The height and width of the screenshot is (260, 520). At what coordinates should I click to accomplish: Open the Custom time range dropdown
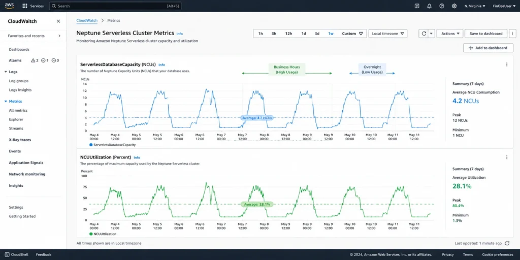tap(352, 34)
